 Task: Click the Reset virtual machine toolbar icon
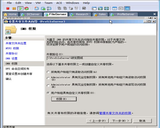click(26, 8)
